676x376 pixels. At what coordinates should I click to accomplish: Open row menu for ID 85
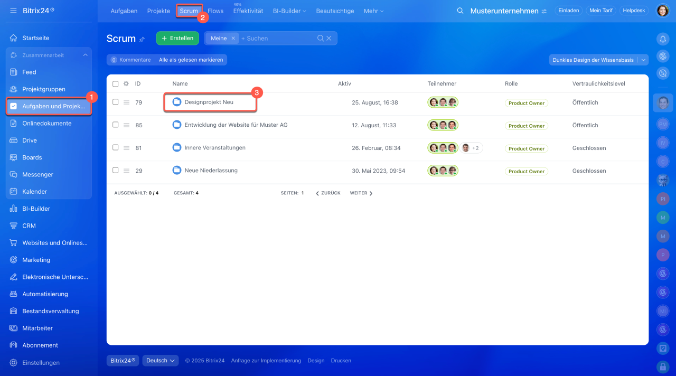126,125
